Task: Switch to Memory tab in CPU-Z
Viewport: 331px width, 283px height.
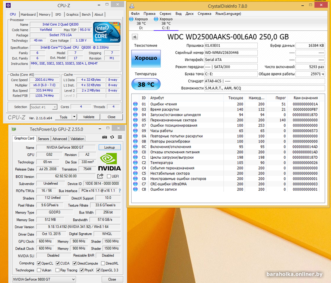Action: [x=45, y=15]
